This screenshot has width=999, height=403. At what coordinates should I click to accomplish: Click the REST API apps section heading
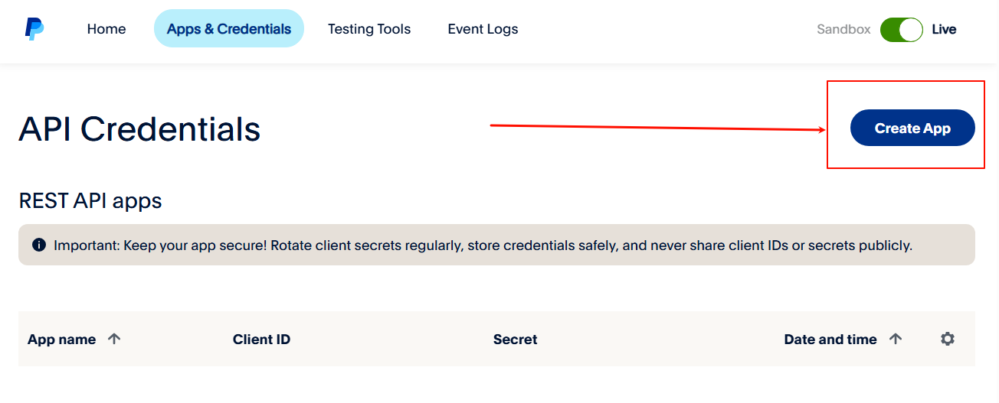(x=90, y=201)
